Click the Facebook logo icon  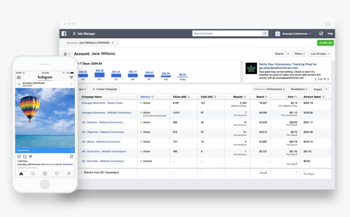tap(64, 33)
